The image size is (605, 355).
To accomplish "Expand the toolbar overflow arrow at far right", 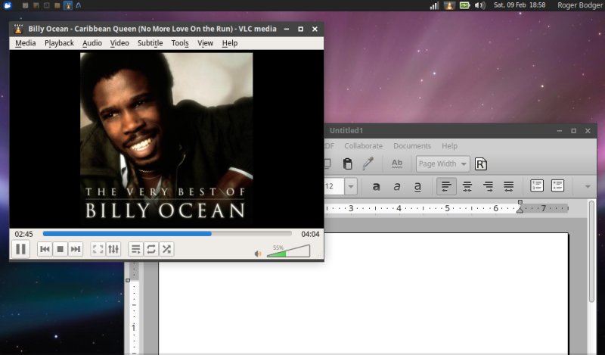I will coord(587,186).
